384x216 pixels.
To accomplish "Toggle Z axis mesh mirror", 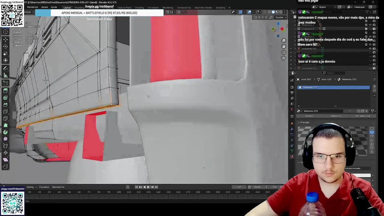I will [x=266, y=17].
